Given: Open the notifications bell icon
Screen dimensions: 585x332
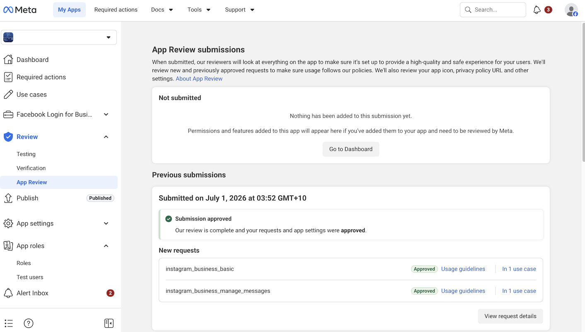Looking at the screenshot, I should click(537, 10).
